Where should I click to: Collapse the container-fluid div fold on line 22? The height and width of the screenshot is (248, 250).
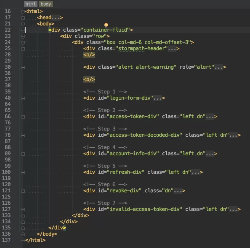point(23,30)
